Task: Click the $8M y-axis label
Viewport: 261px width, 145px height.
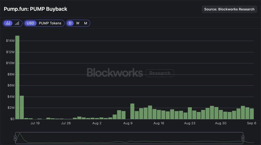Action: (x=11, y=74)
